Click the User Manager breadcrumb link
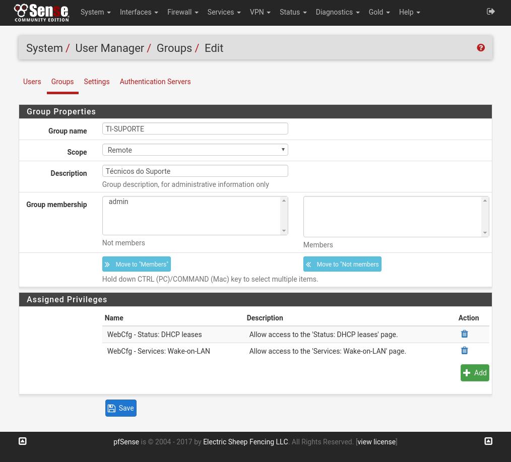 pos(109,48)
